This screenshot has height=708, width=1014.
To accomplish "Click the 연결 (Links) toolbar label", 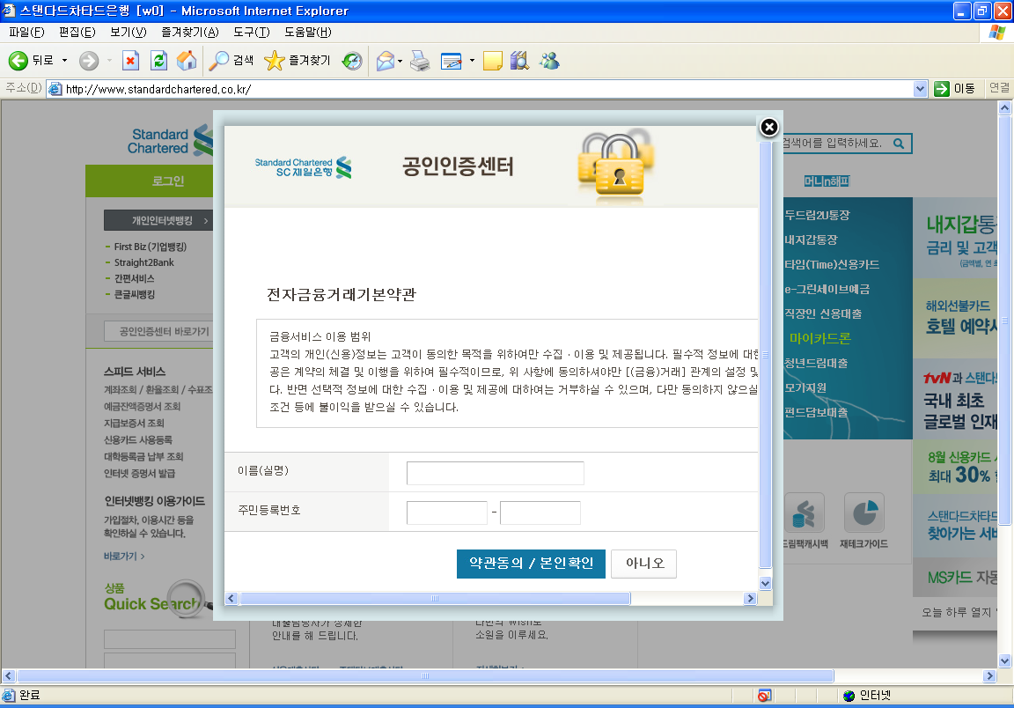I will pos(998,89).
